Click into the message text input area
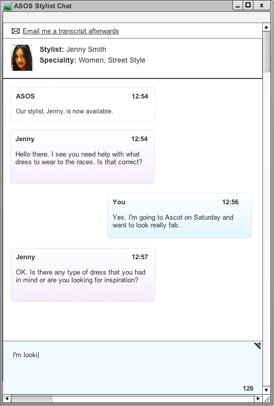 click(x=133, y=368)
